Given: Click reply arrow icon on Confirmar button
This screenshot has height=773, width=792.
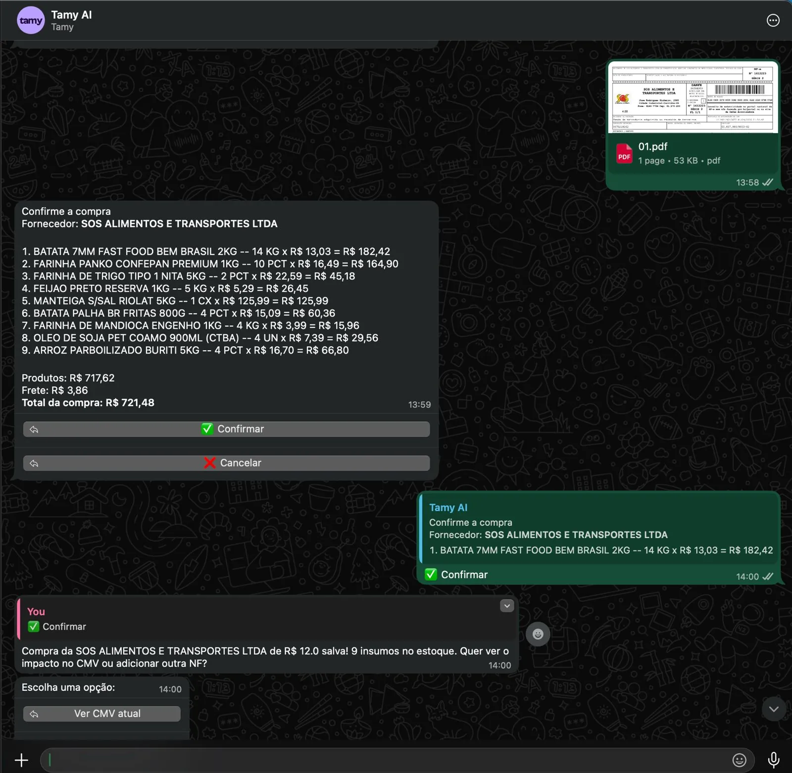Looking at the screenshot, I should point(34,429).
